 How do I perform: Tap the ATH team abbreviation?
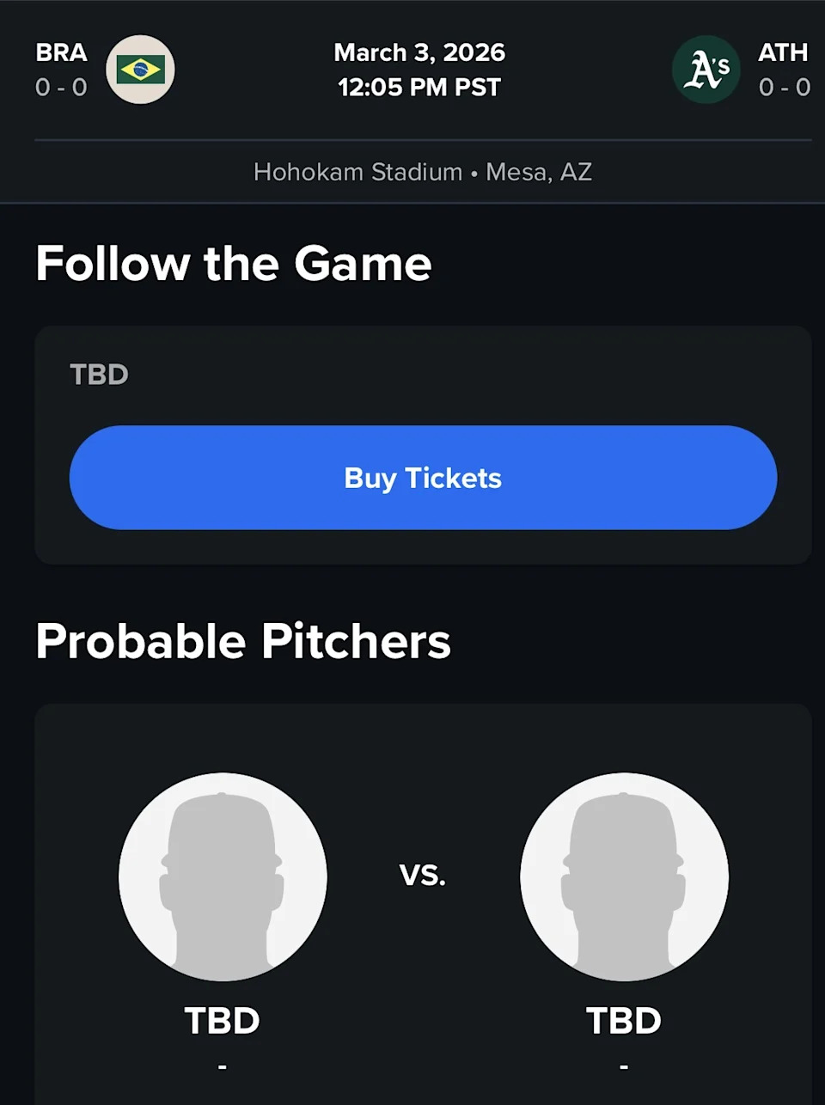[x=783, y=52]
